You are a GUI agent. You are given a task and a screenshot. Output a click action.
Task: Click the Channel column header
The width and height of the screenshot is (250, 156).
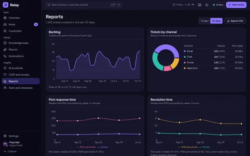click(188, 46)
